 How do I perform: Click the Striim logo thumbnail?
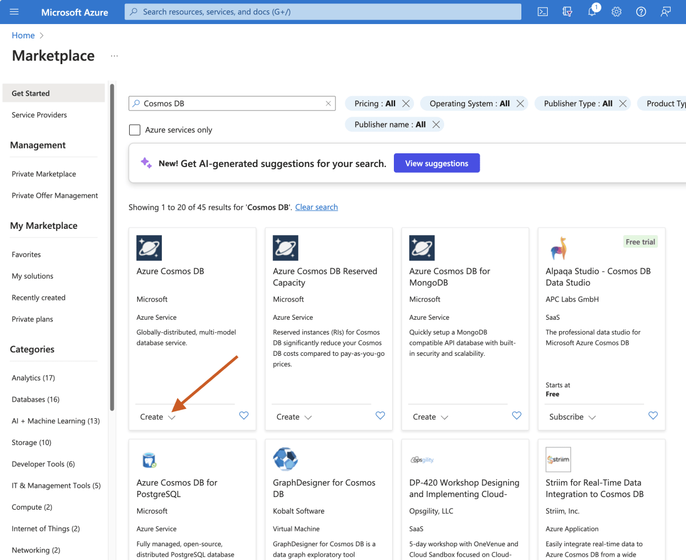(559, 460)
